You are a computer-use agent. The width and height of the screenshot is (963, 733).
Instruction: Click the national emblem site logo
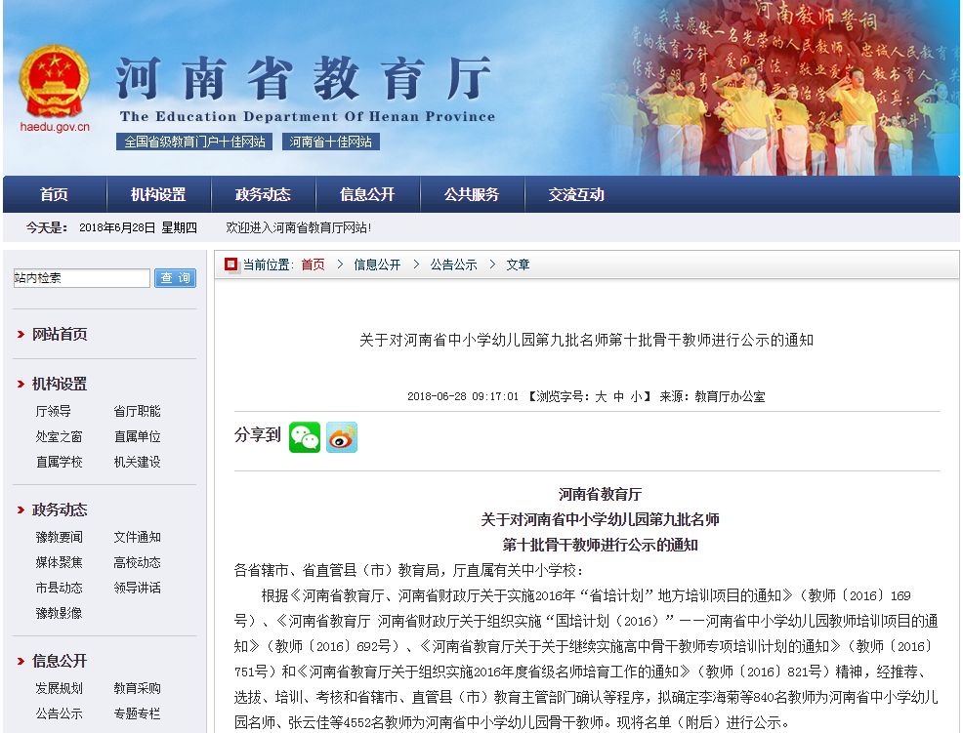pyautogui.click(x=56, y=78)
